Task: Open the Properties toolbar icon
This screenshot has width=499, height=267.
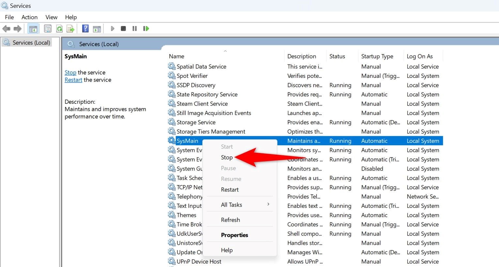Action: [x=48, y=29]
